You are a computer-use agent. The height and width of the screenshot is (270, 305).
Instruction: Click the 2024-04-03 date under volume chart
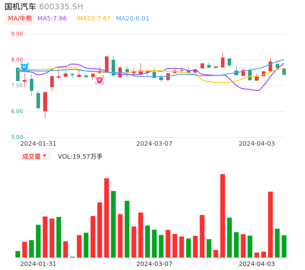257,263
